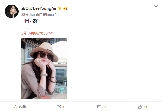Open comments via speech bubble icon
The width and height of the screenshot is (162, 111).
(x=99, y=107)
